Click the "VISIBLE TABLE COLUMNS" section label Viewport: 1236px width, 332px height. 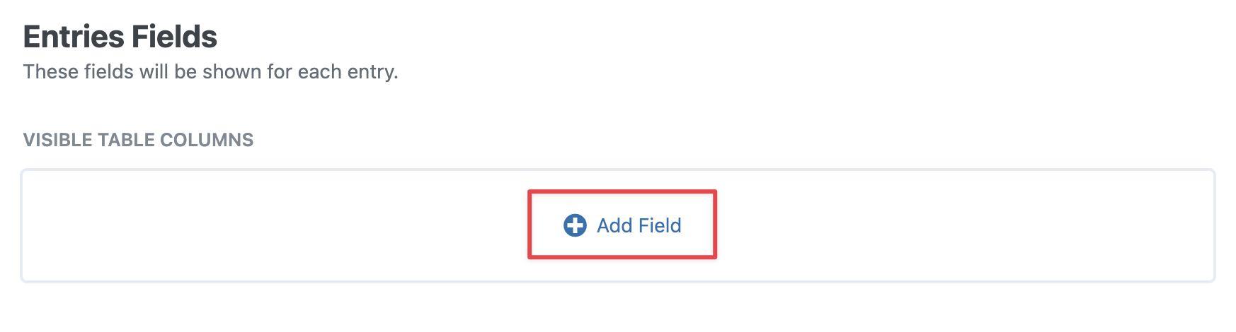pos(138,140)
